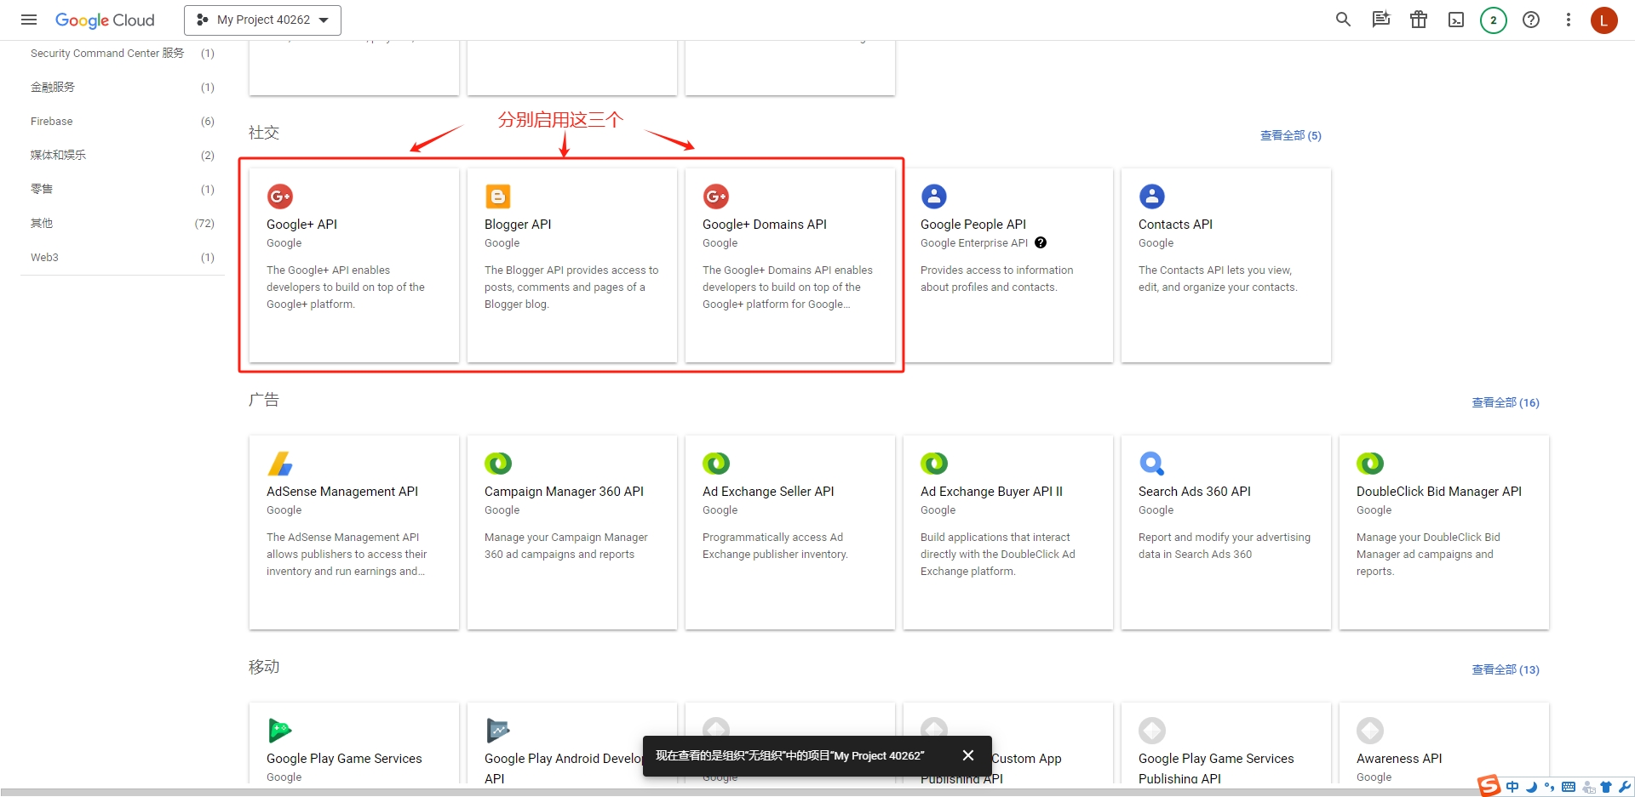Select the 社交 section heading
1635x797 pixels.
coord(264,133)
